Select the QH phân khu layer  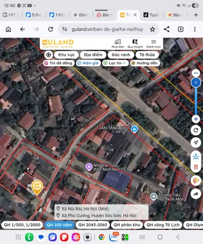(127, 225)
